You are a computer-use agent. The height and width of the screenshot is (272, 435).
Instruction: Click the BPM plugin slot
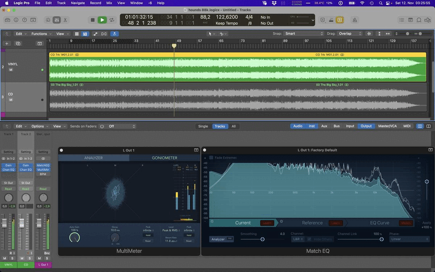tap(43, 174)
